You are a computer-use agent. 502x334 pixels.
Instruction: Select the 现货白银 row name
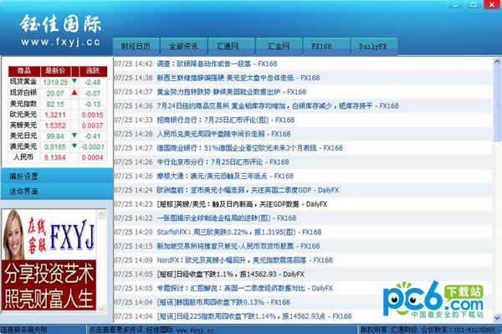click(x=23, y=93)
